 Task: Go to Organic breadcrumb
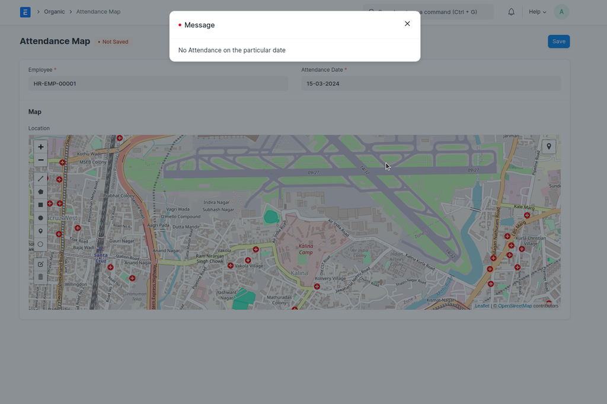pos(55,12)
